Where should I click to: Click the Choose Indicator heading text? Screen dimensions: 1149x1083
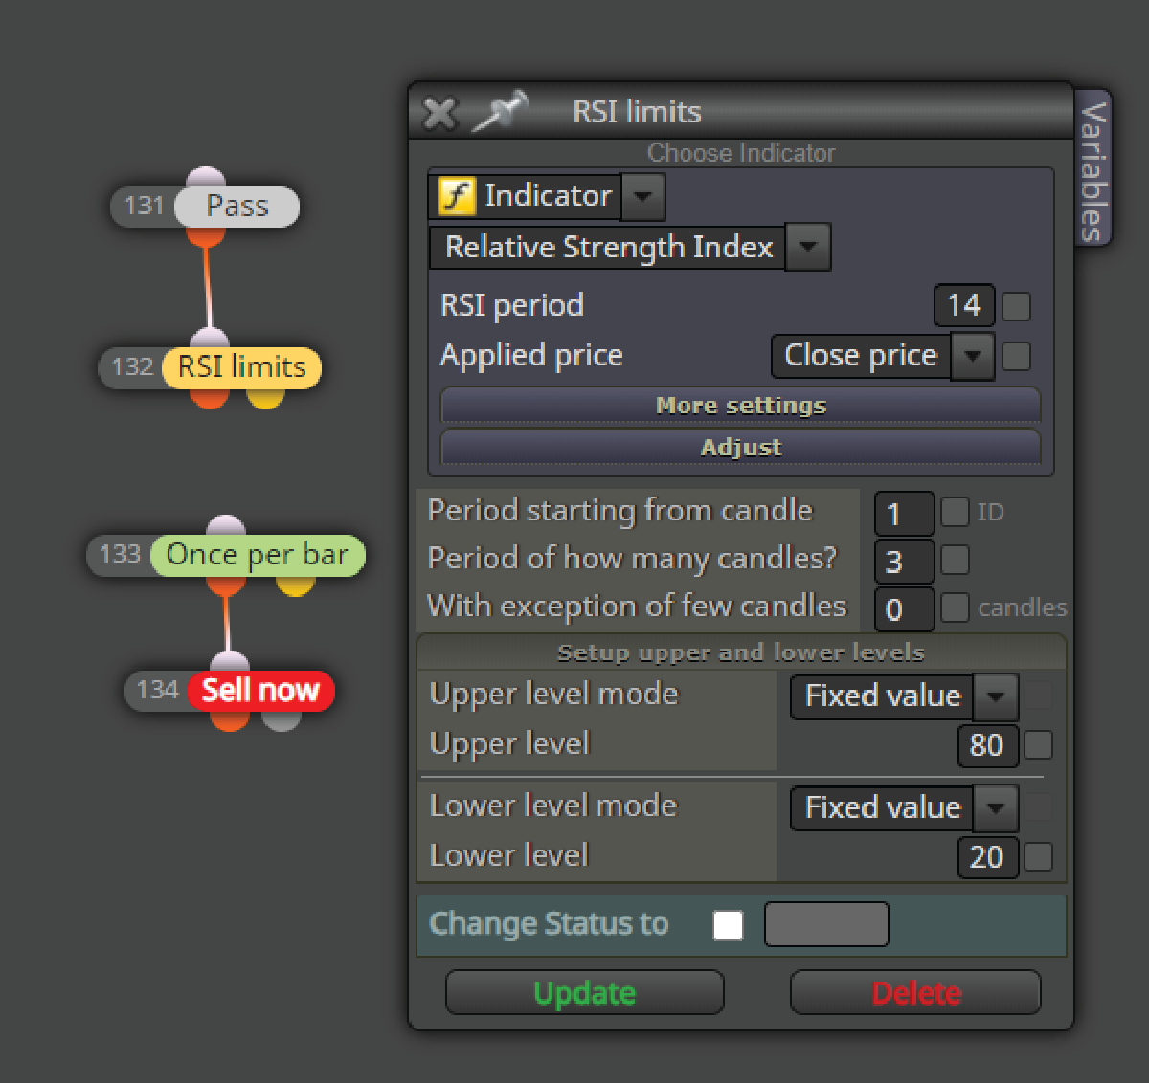741,153
